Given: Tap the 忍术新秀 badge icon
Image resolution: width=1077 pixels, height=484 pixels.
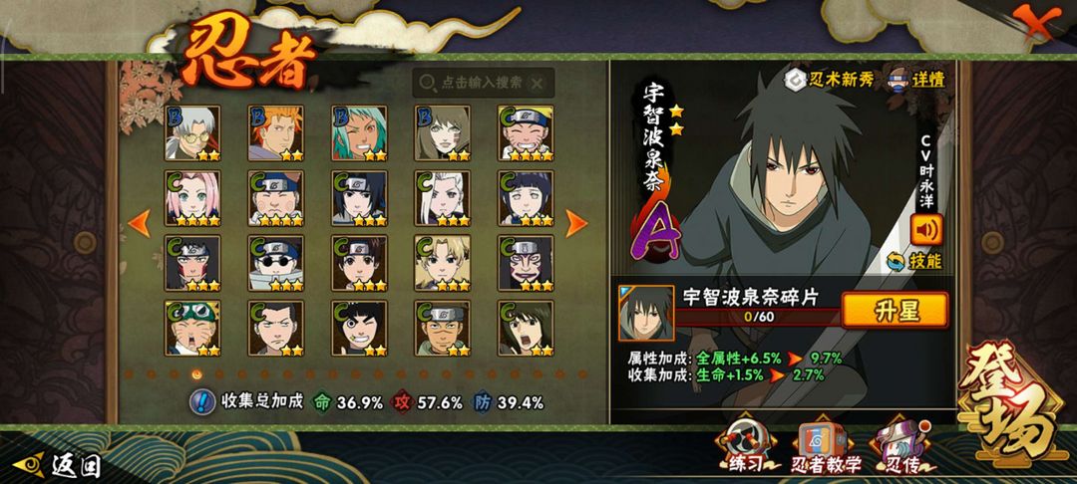Looking at the screenshot, I should 796,79.
